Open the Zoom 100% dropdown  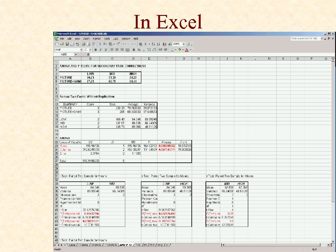click(183, 44)
